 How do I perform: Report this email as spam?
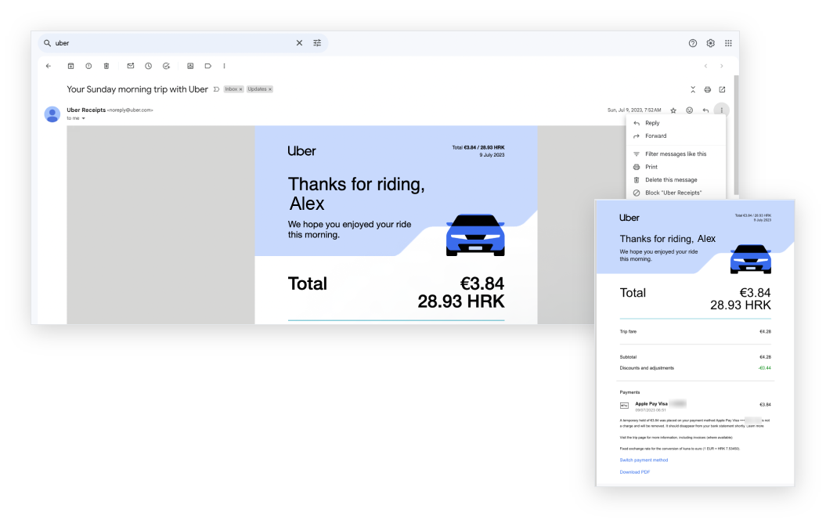pos(88,66)
